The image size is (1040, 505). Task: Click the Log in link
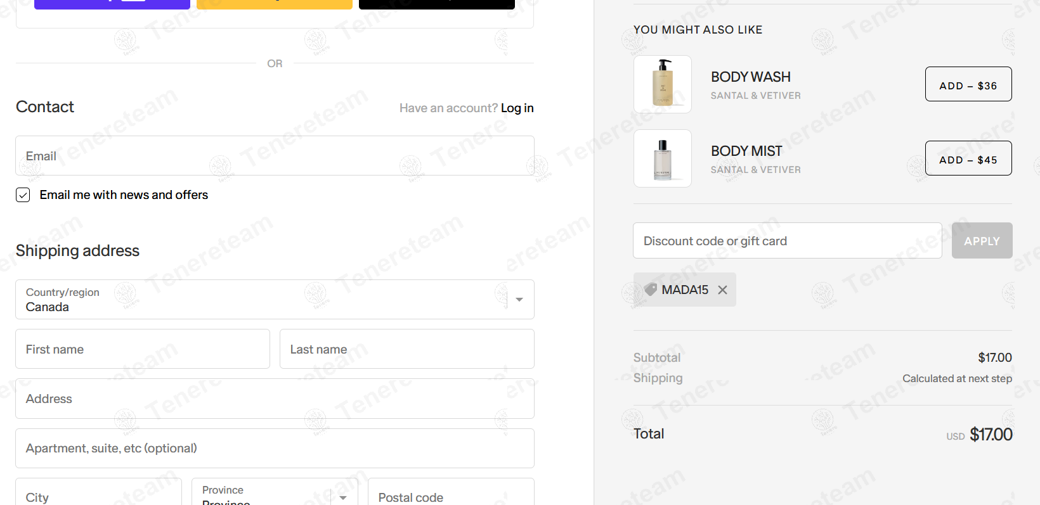[x=517, y=108]
